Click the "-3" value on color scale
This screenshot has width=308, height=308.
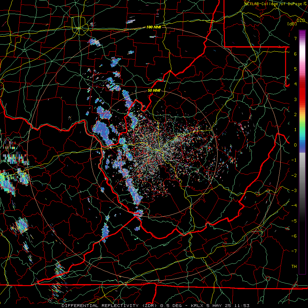click(x=294, y=191)
